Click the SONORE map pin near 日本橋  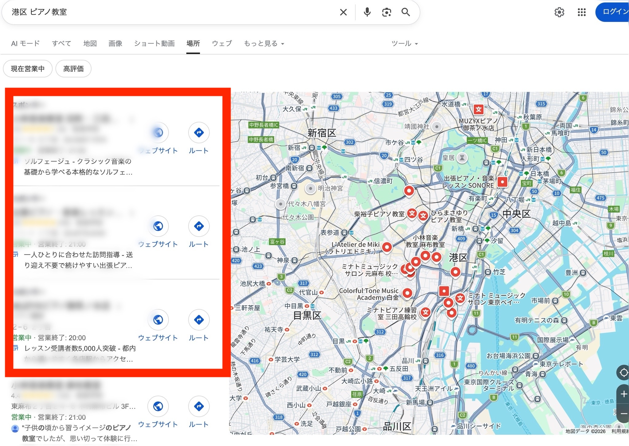point(502,182)
